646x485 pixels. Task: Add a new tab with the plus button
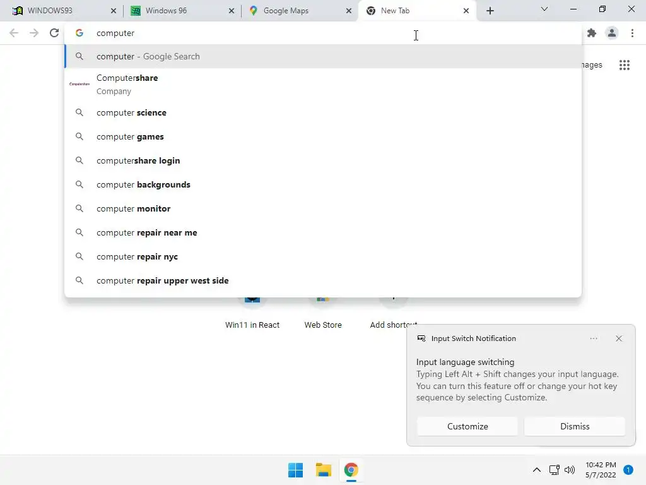(x=490, y=11)
